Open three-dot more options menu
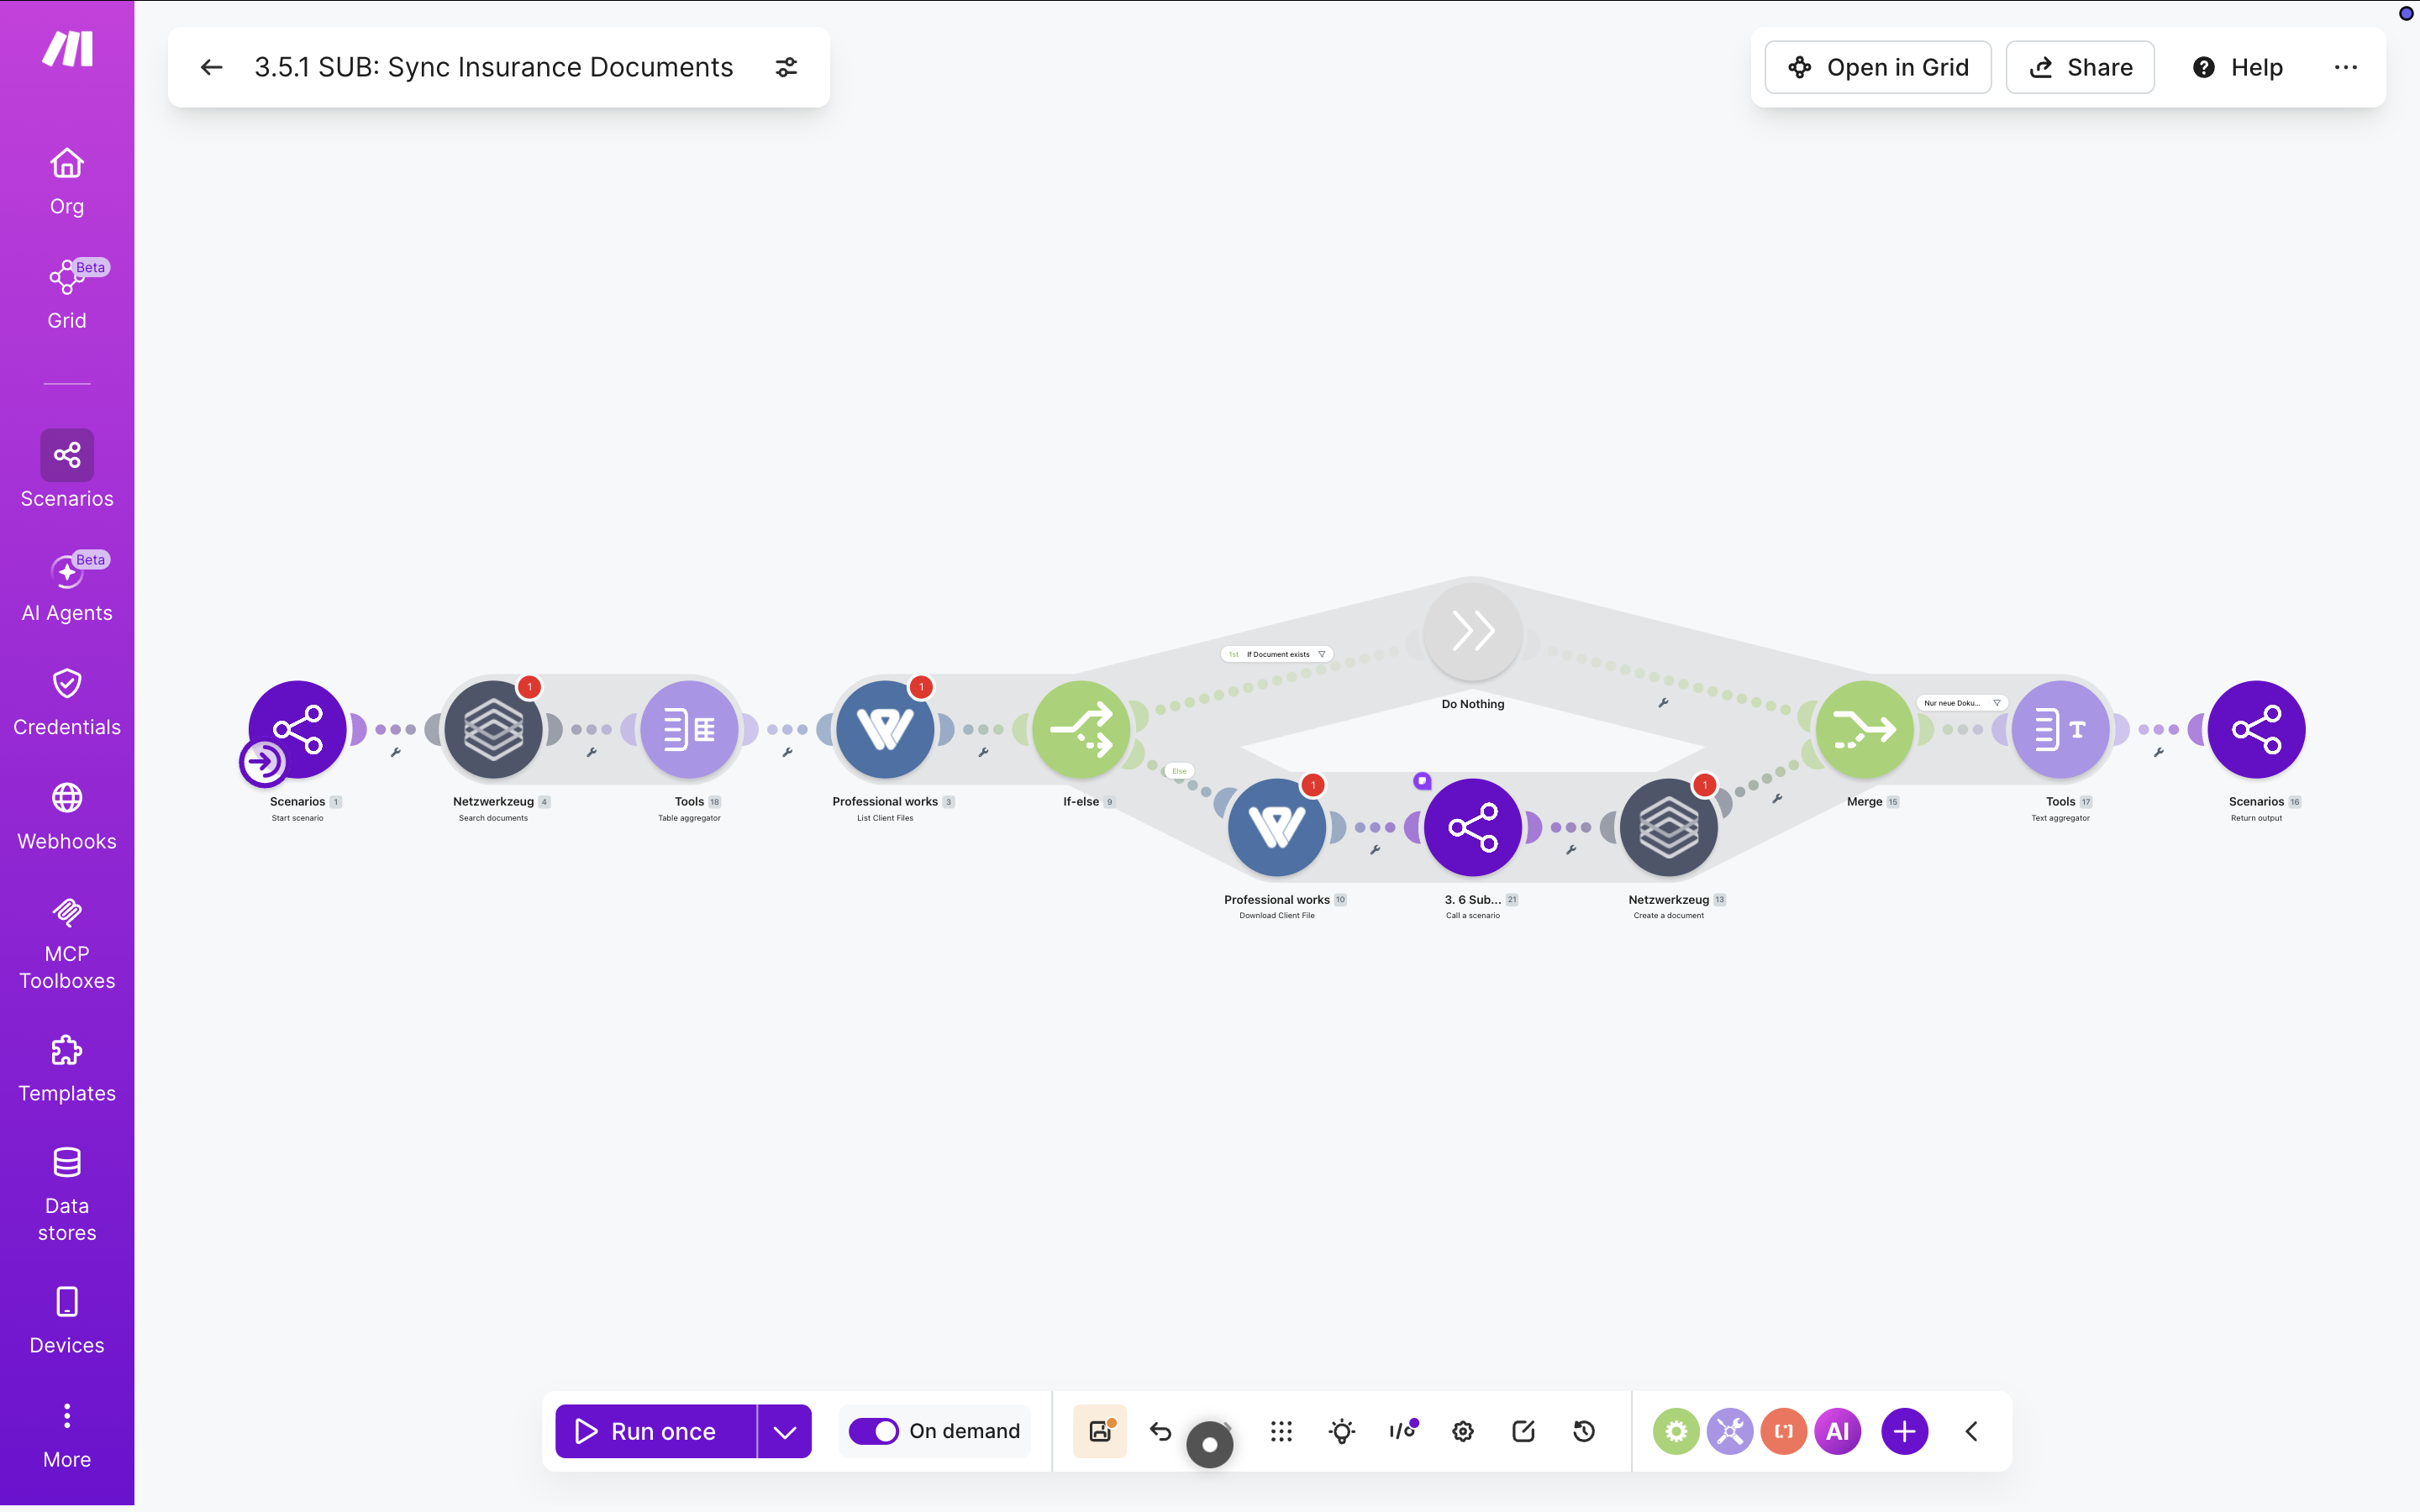The width and height of the screenshot is (2420, 1512). point(2345,67)
